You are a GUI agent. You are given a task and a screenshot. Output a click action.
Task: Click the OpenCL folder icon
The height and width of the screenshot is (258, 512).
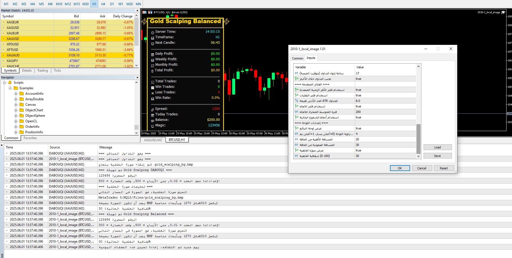tap(22, 121)
